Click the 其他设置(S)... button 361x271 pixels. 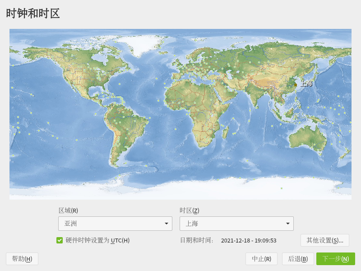pos(324,240)
